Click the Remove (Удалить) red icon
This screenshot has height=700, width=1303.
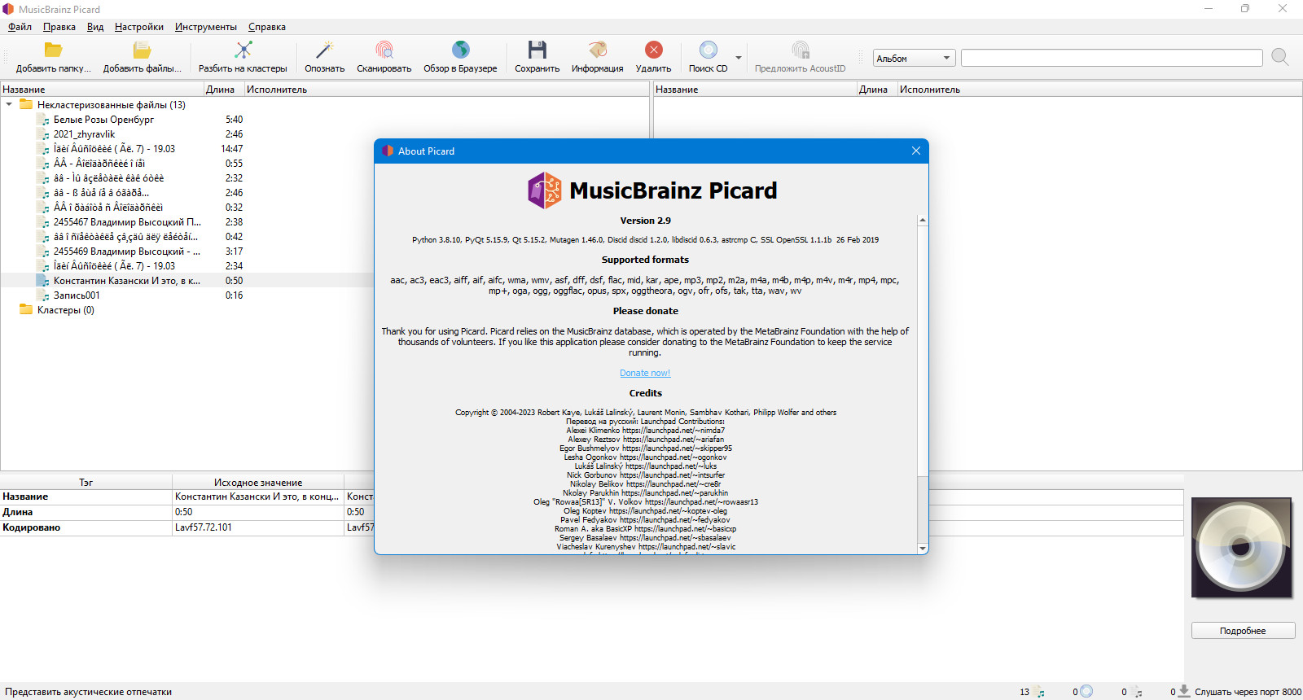point(654,50)
